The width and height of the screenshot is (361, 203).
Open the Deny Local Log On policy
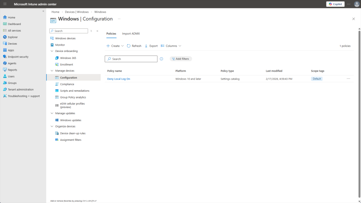point(118,79)
